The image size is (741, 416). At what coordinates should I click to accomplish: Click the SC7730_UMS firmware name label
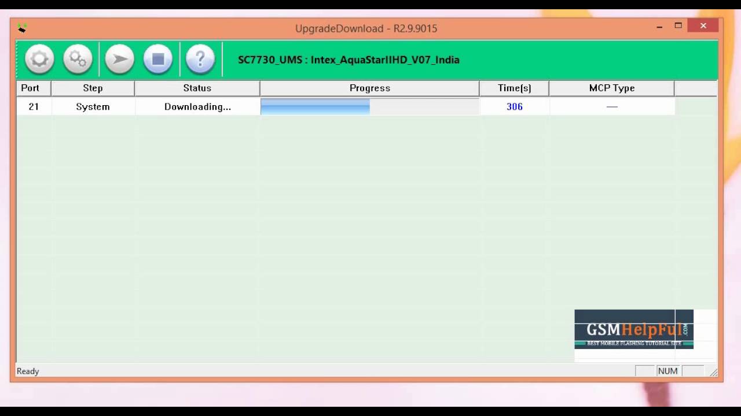(349, 60)
